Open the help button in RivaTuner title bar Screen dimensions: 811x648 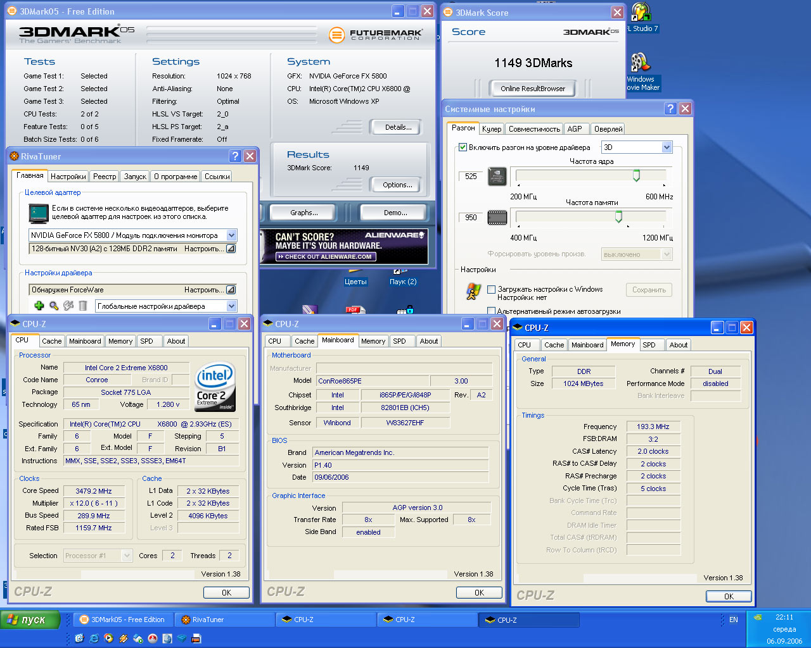(235, 156)
